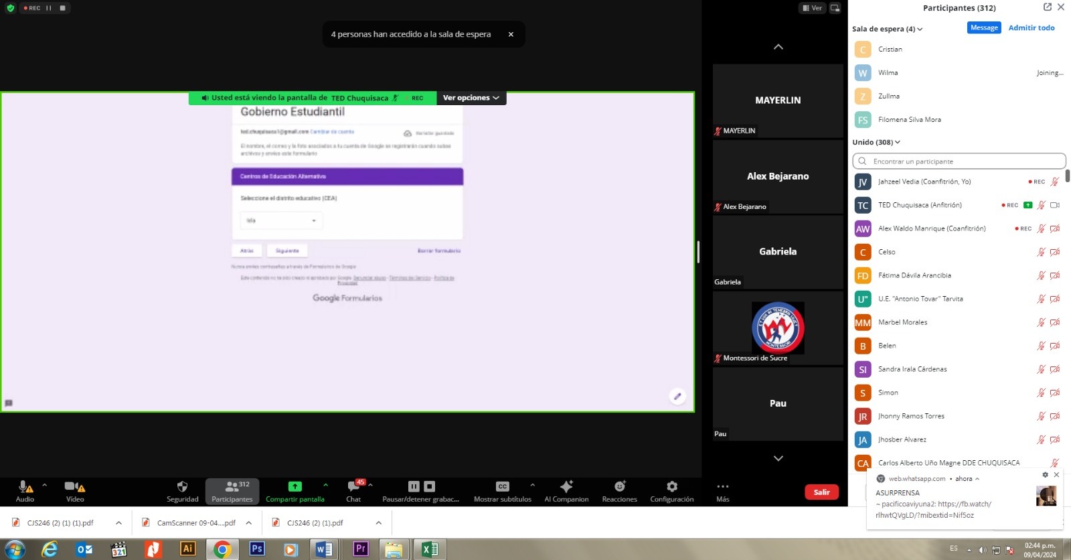Toggle TED Chuquisaca's camera icon

click(1055, 205)
